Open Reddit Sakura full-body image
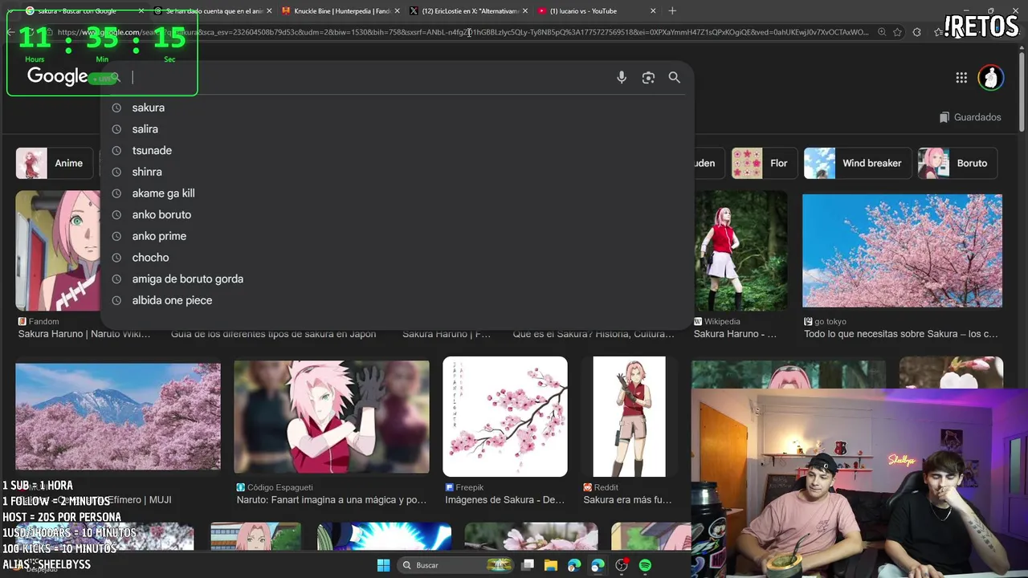The image size is (1028, 578). click(x=629, y=417)
